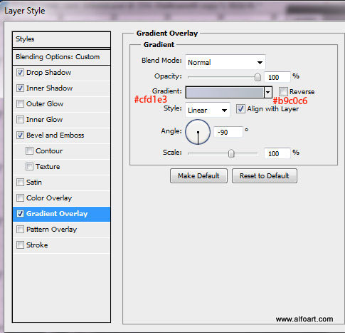The height and width of the screenshot is (333, 345).
Task: Uncheck the Bevel and Emboss checkbox
Action: coord(20,135)
